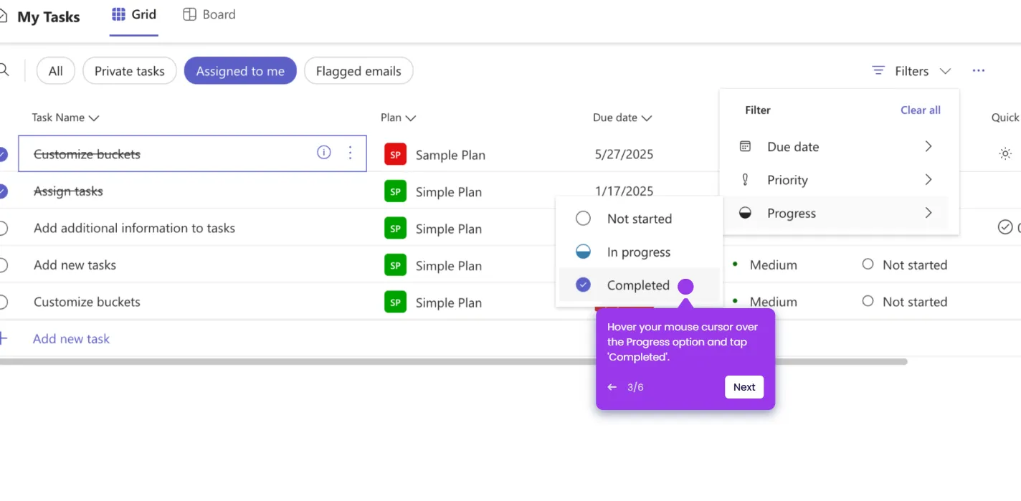Click the priority exclamation icon in Filter panel
Viewport: 1021px width, 501px height.
[x=746, y=180]
